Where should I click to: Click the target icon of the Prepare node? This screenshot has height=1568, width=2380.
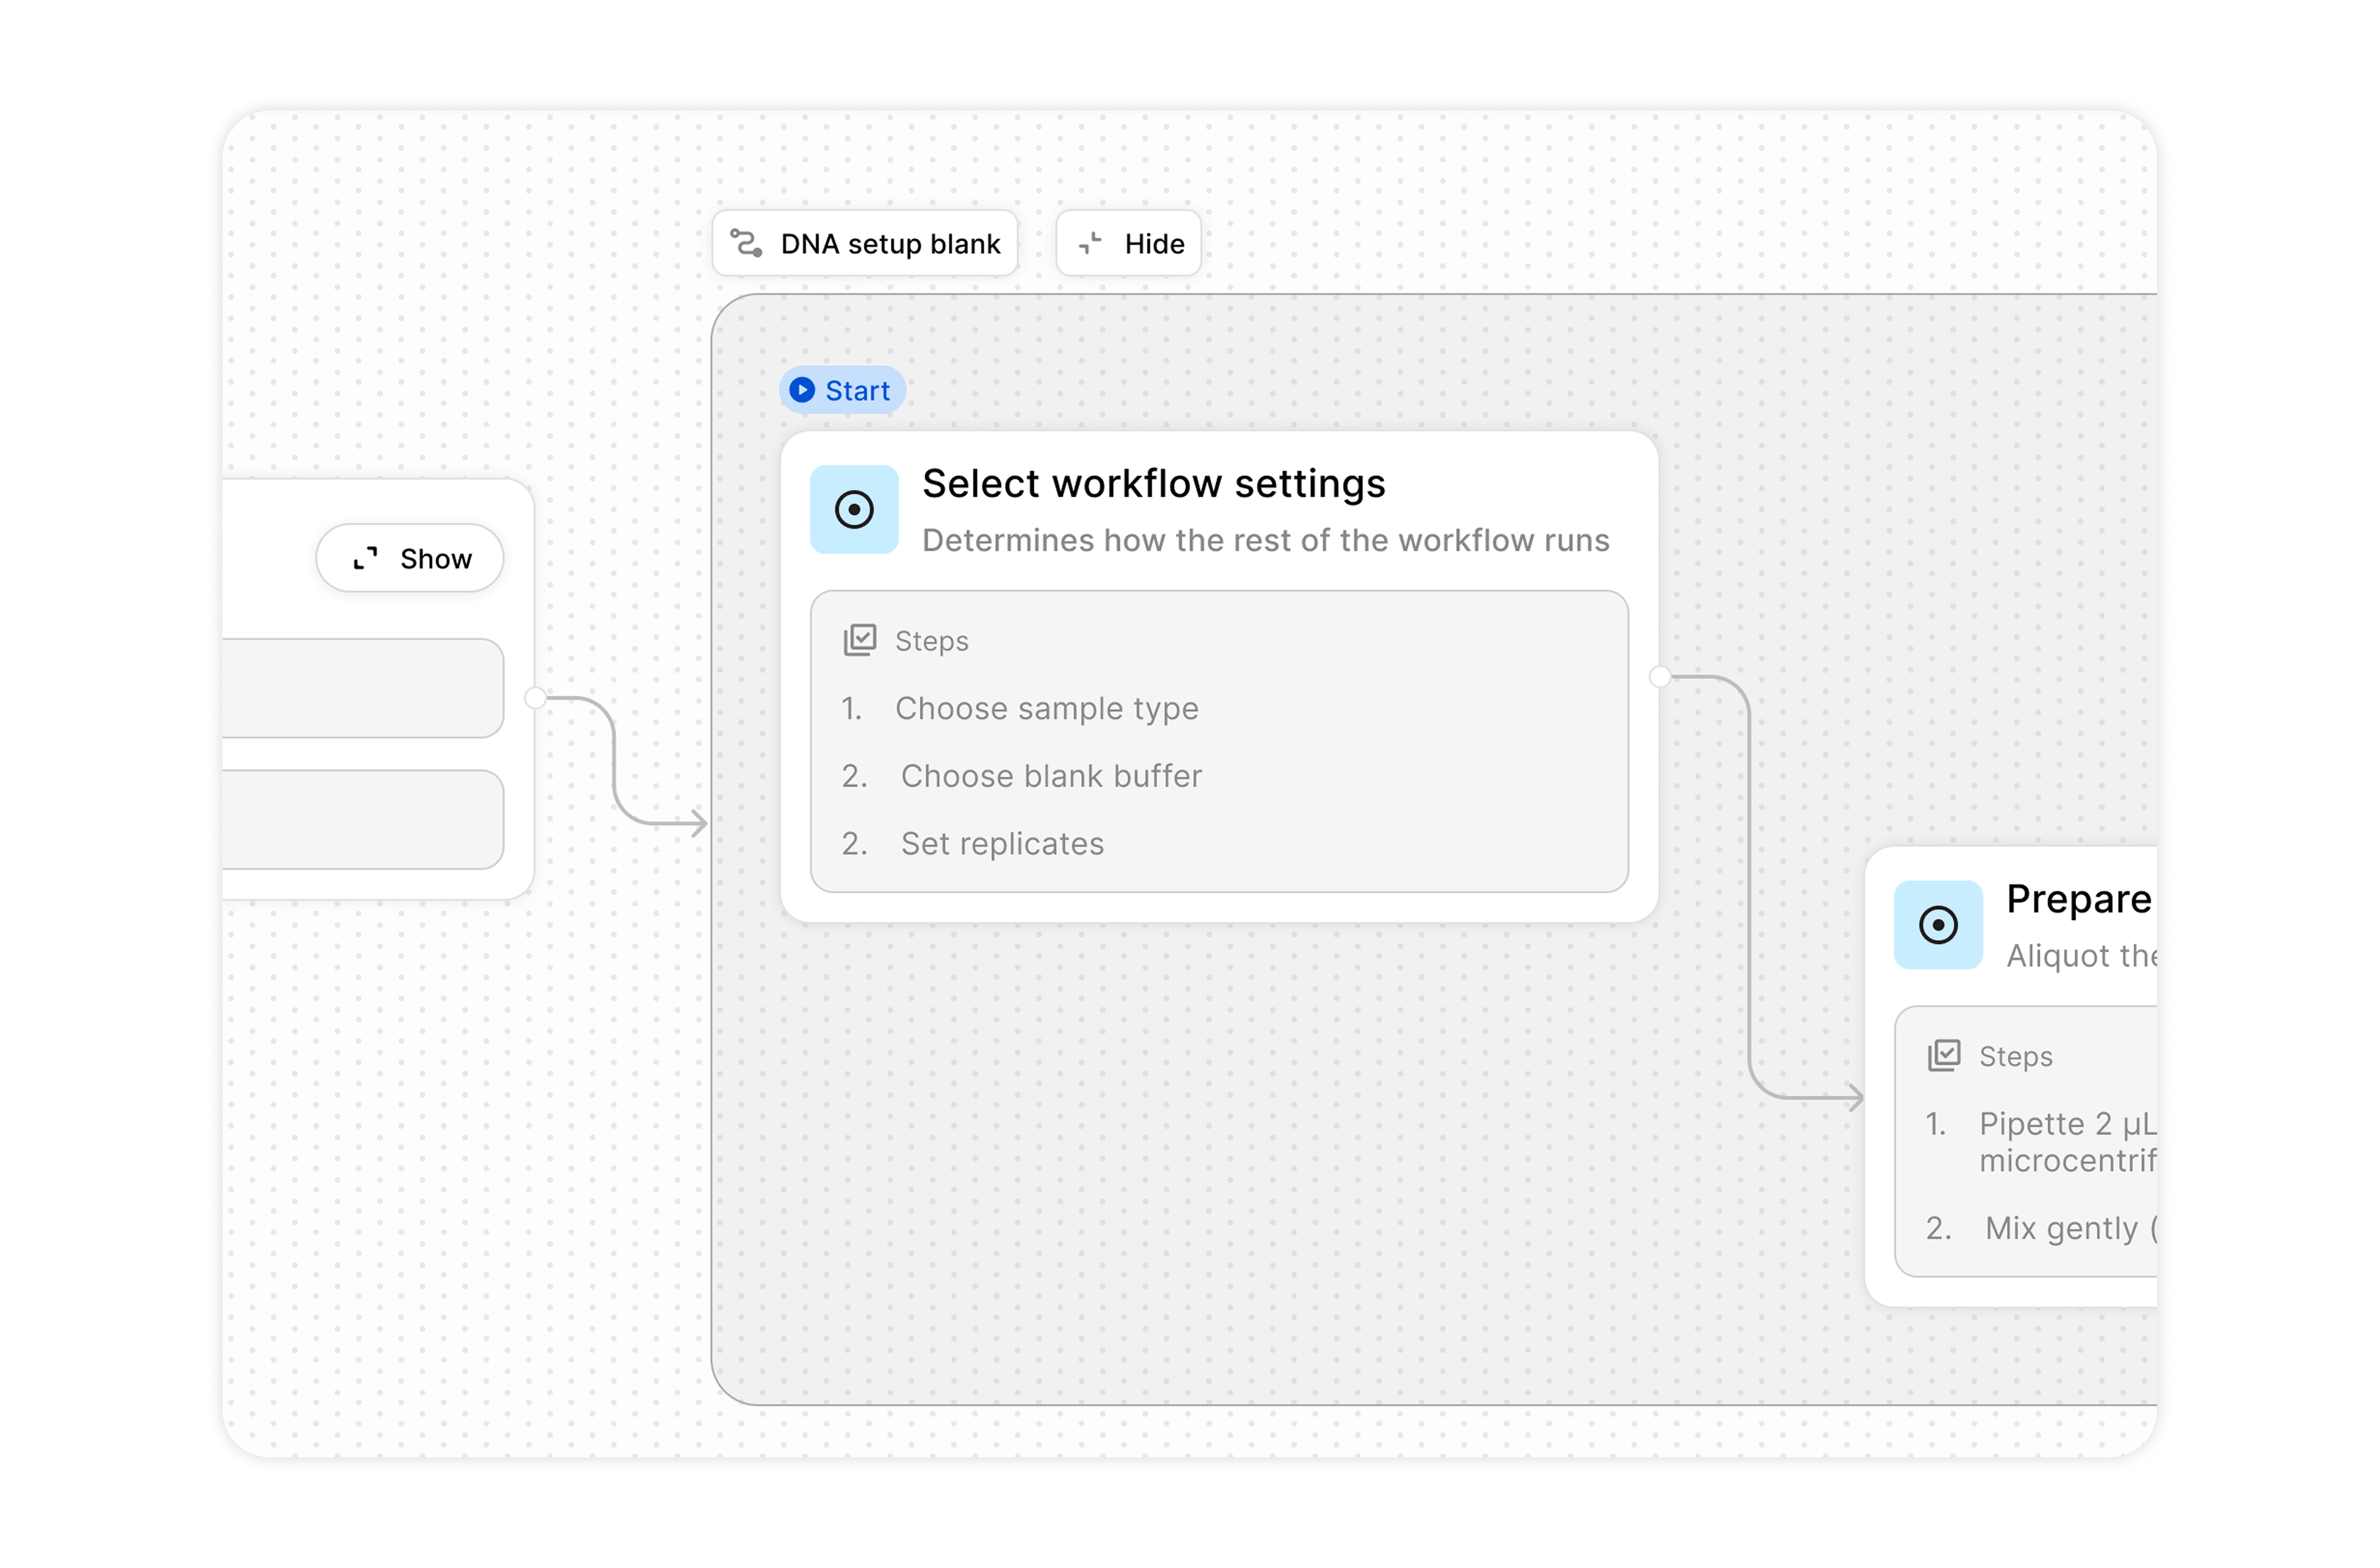tap(1938, 925)
